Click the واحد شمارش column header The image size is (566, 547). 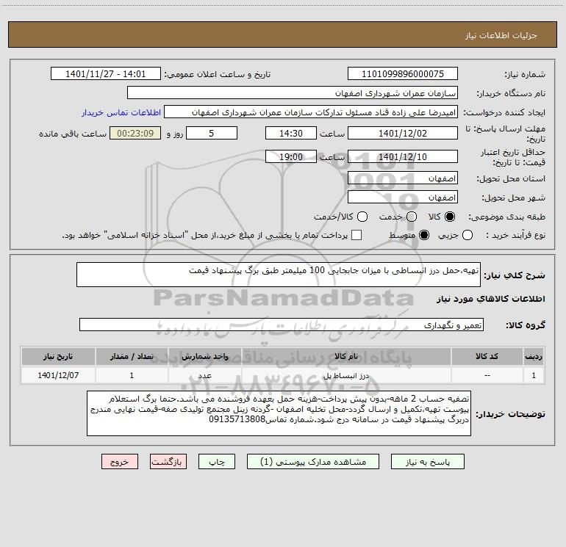204,356
